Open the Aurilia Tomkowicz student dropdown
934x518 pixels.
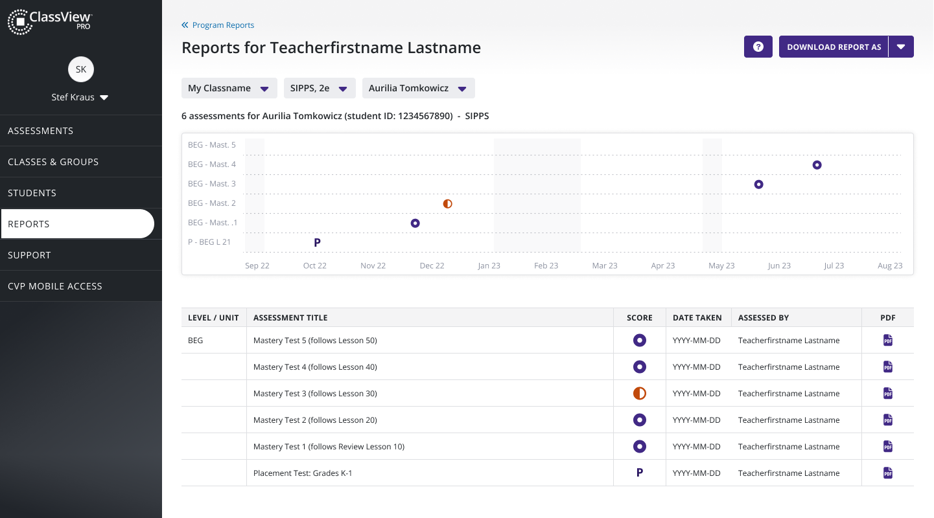418,87
